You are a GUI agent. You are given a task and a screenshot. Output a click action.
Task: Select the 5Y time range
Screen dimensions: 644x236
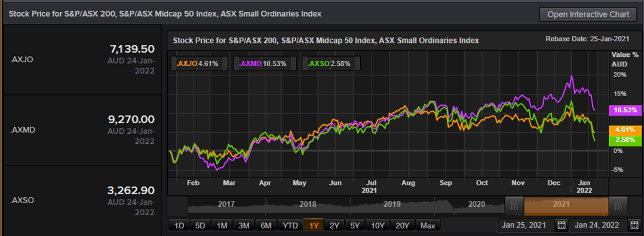click(355, 225)
